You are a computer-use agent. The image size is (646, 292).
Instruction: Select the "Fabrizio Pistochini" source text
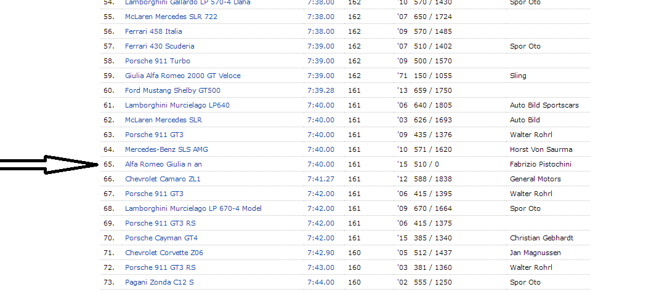click(541, 165)
